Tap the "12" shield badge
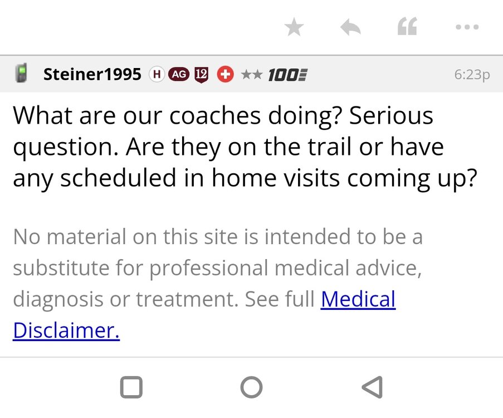 tap(202, 73)
